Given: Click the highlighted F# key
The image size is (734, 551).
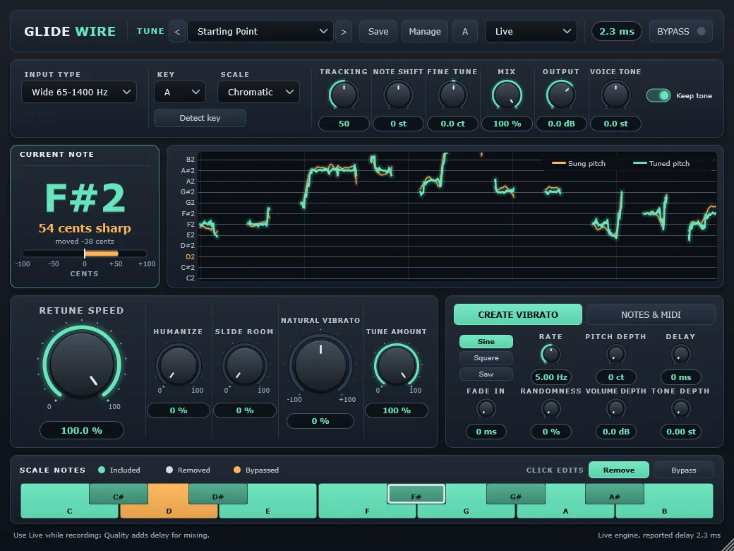Looking at the screenshot, I should click(416, 494).
